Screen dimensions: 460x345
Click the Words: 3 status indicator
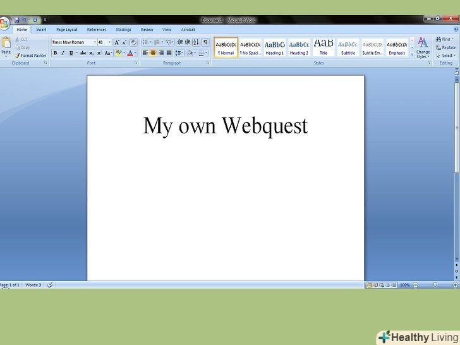[x=33, y=285]
